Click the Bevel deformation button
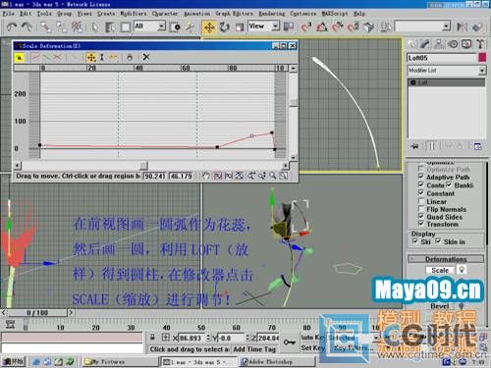Screen dimensions: 491x368 pos(440,306)
